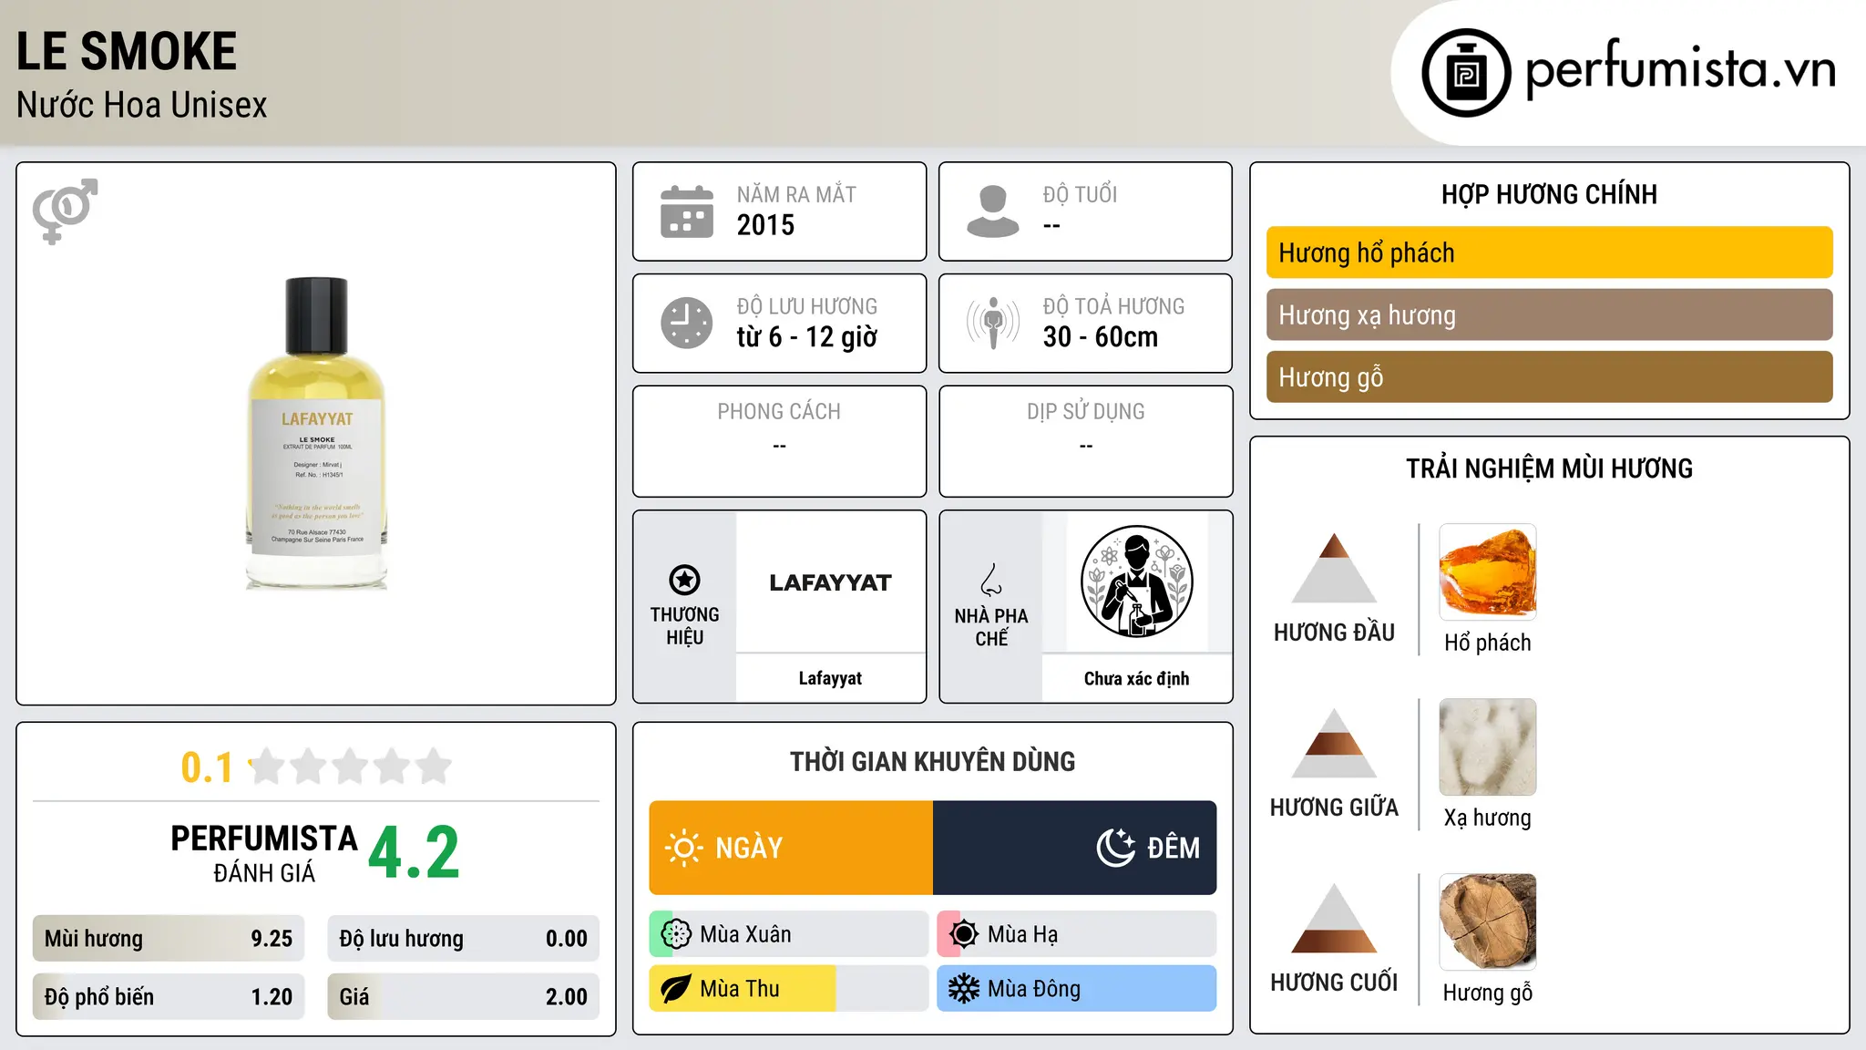Click the Phong cách label
Viewport: 1866px width, 1050px height.
point(779,412)
